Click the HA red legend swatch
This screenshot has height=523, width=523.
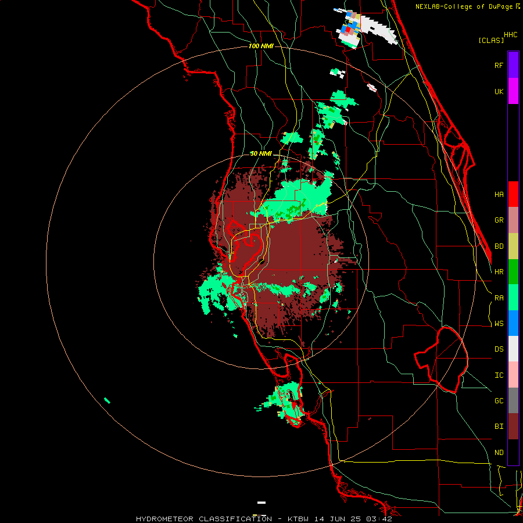point(513,194)
